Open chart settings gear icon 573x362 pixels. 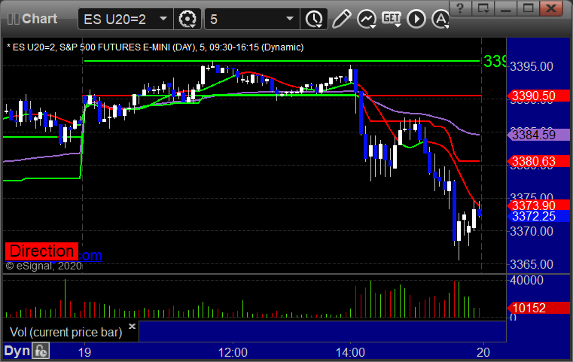coord(187,19)
